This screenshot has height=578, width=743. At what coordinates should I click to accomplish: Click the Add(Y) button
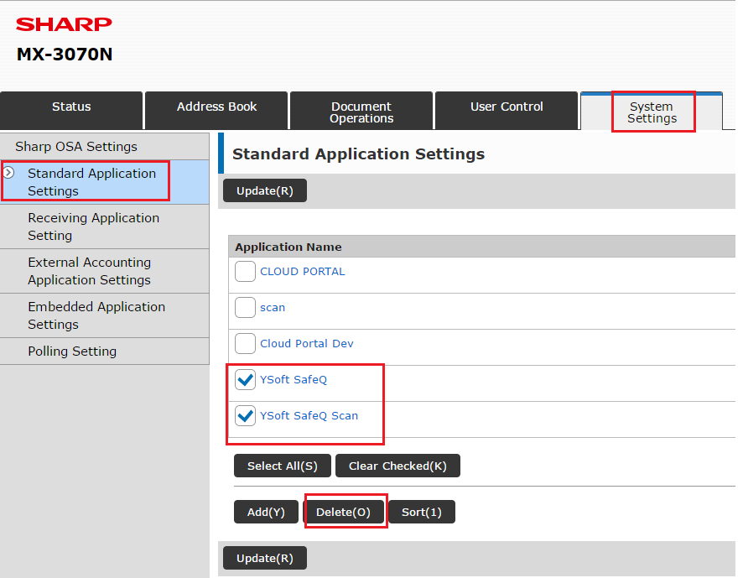tap(266, 513)
